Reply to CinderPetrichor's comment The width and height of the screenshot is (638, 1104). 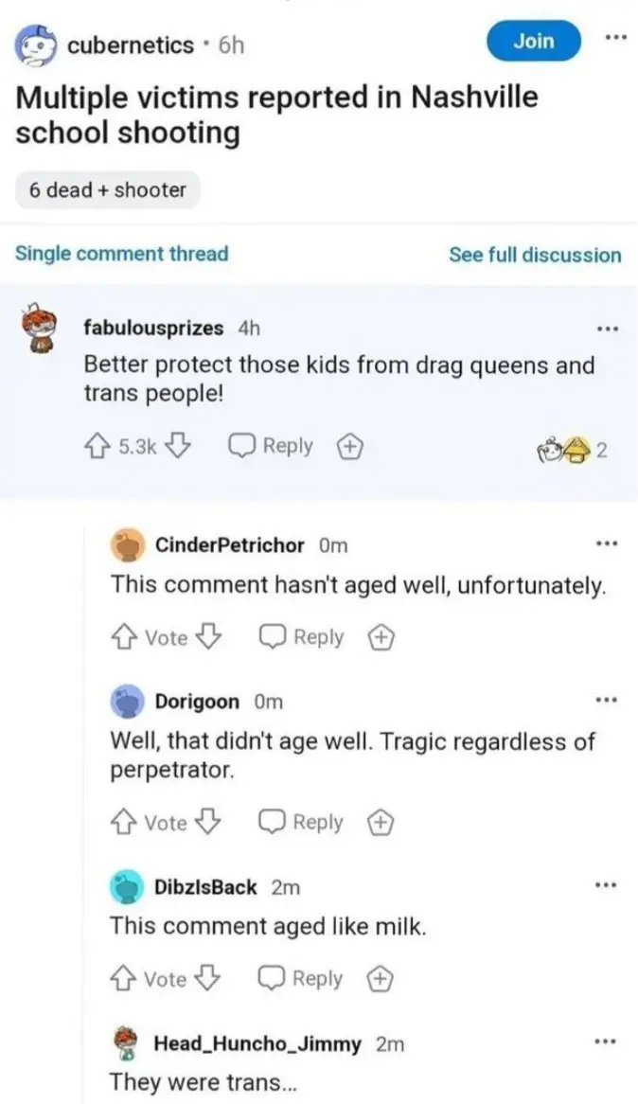pos(301,637)
